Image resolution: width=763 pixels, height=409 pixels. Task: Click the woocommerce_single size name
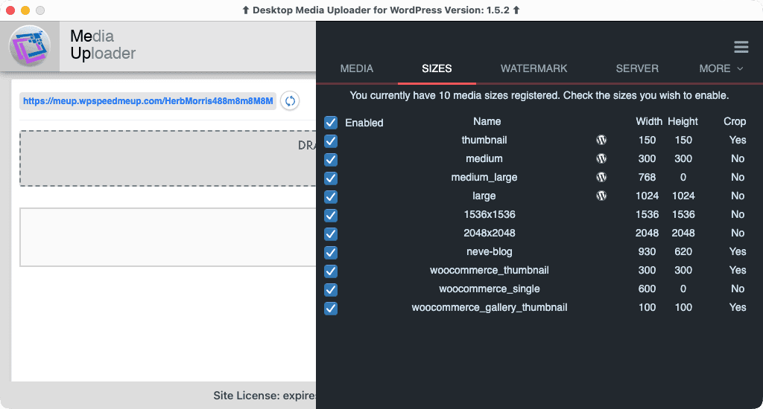coord(490,289)
